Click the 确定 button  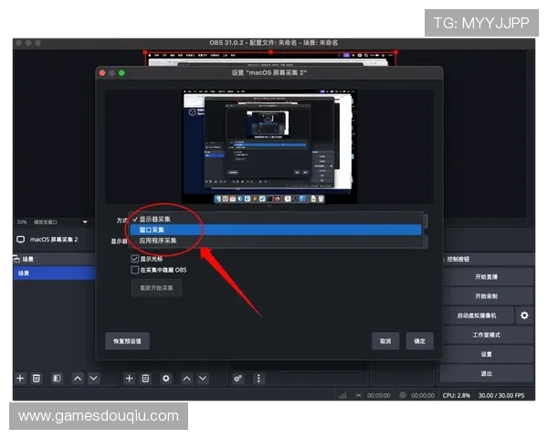(x=419, y=340)
